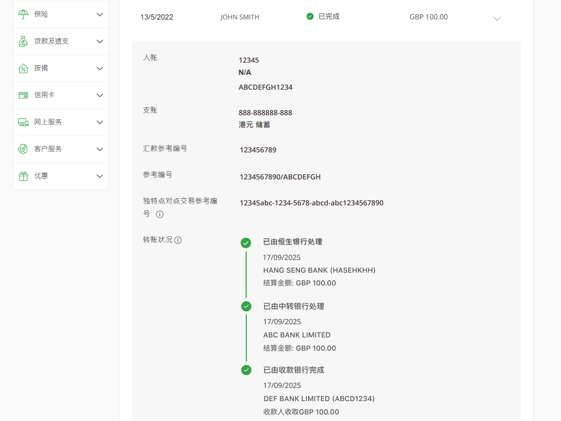This screenshot has height=421, width=561.
Task: Click the green check beside 已完成 status
Action: pos(310,16)
